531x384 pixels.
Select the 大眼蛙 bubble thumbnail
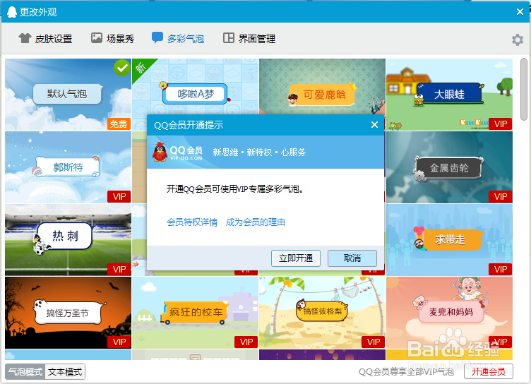[449, 95]
